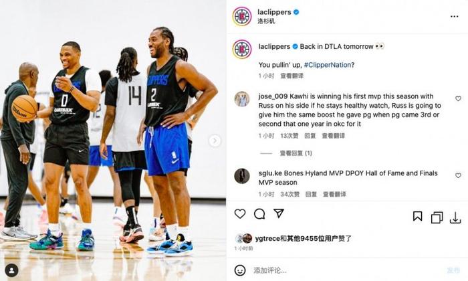The width and height of the screenshot is (468, 281).
Task: Like sglu.ke's comment
Action: (458, 175)
